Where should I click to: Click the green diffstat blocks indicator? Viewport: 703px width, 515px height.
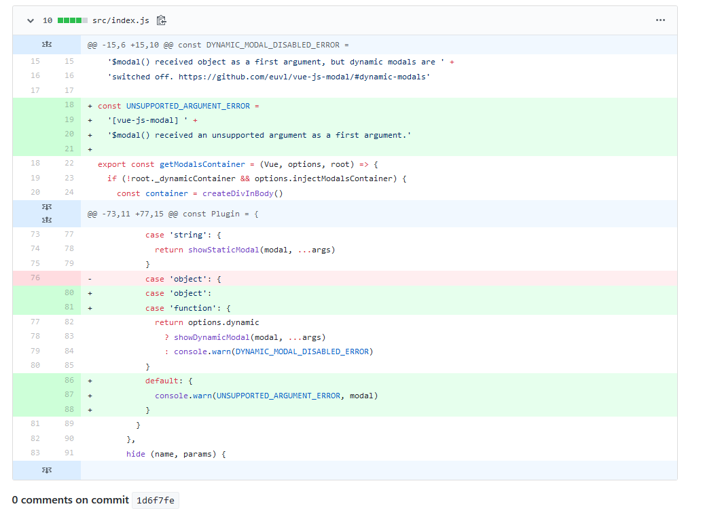pos(73,20)
